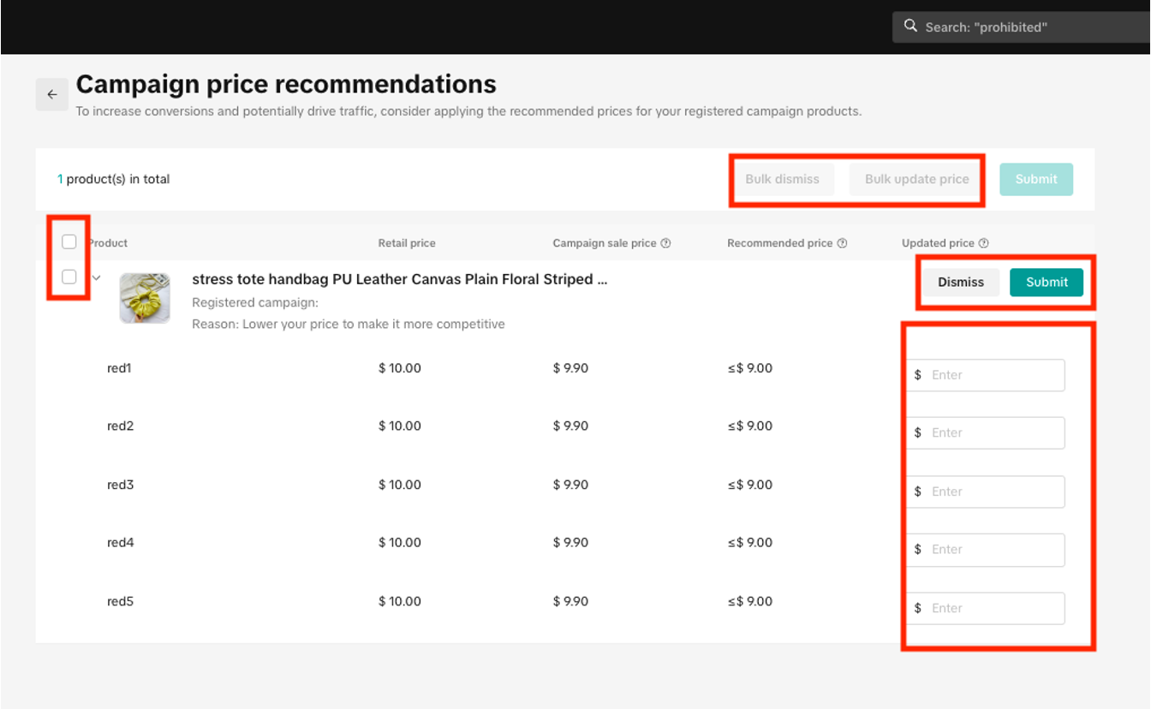This screenshot has width=1151, height=709.
Task: Click the Bulk update price button
Action: (x=916, y=179)
